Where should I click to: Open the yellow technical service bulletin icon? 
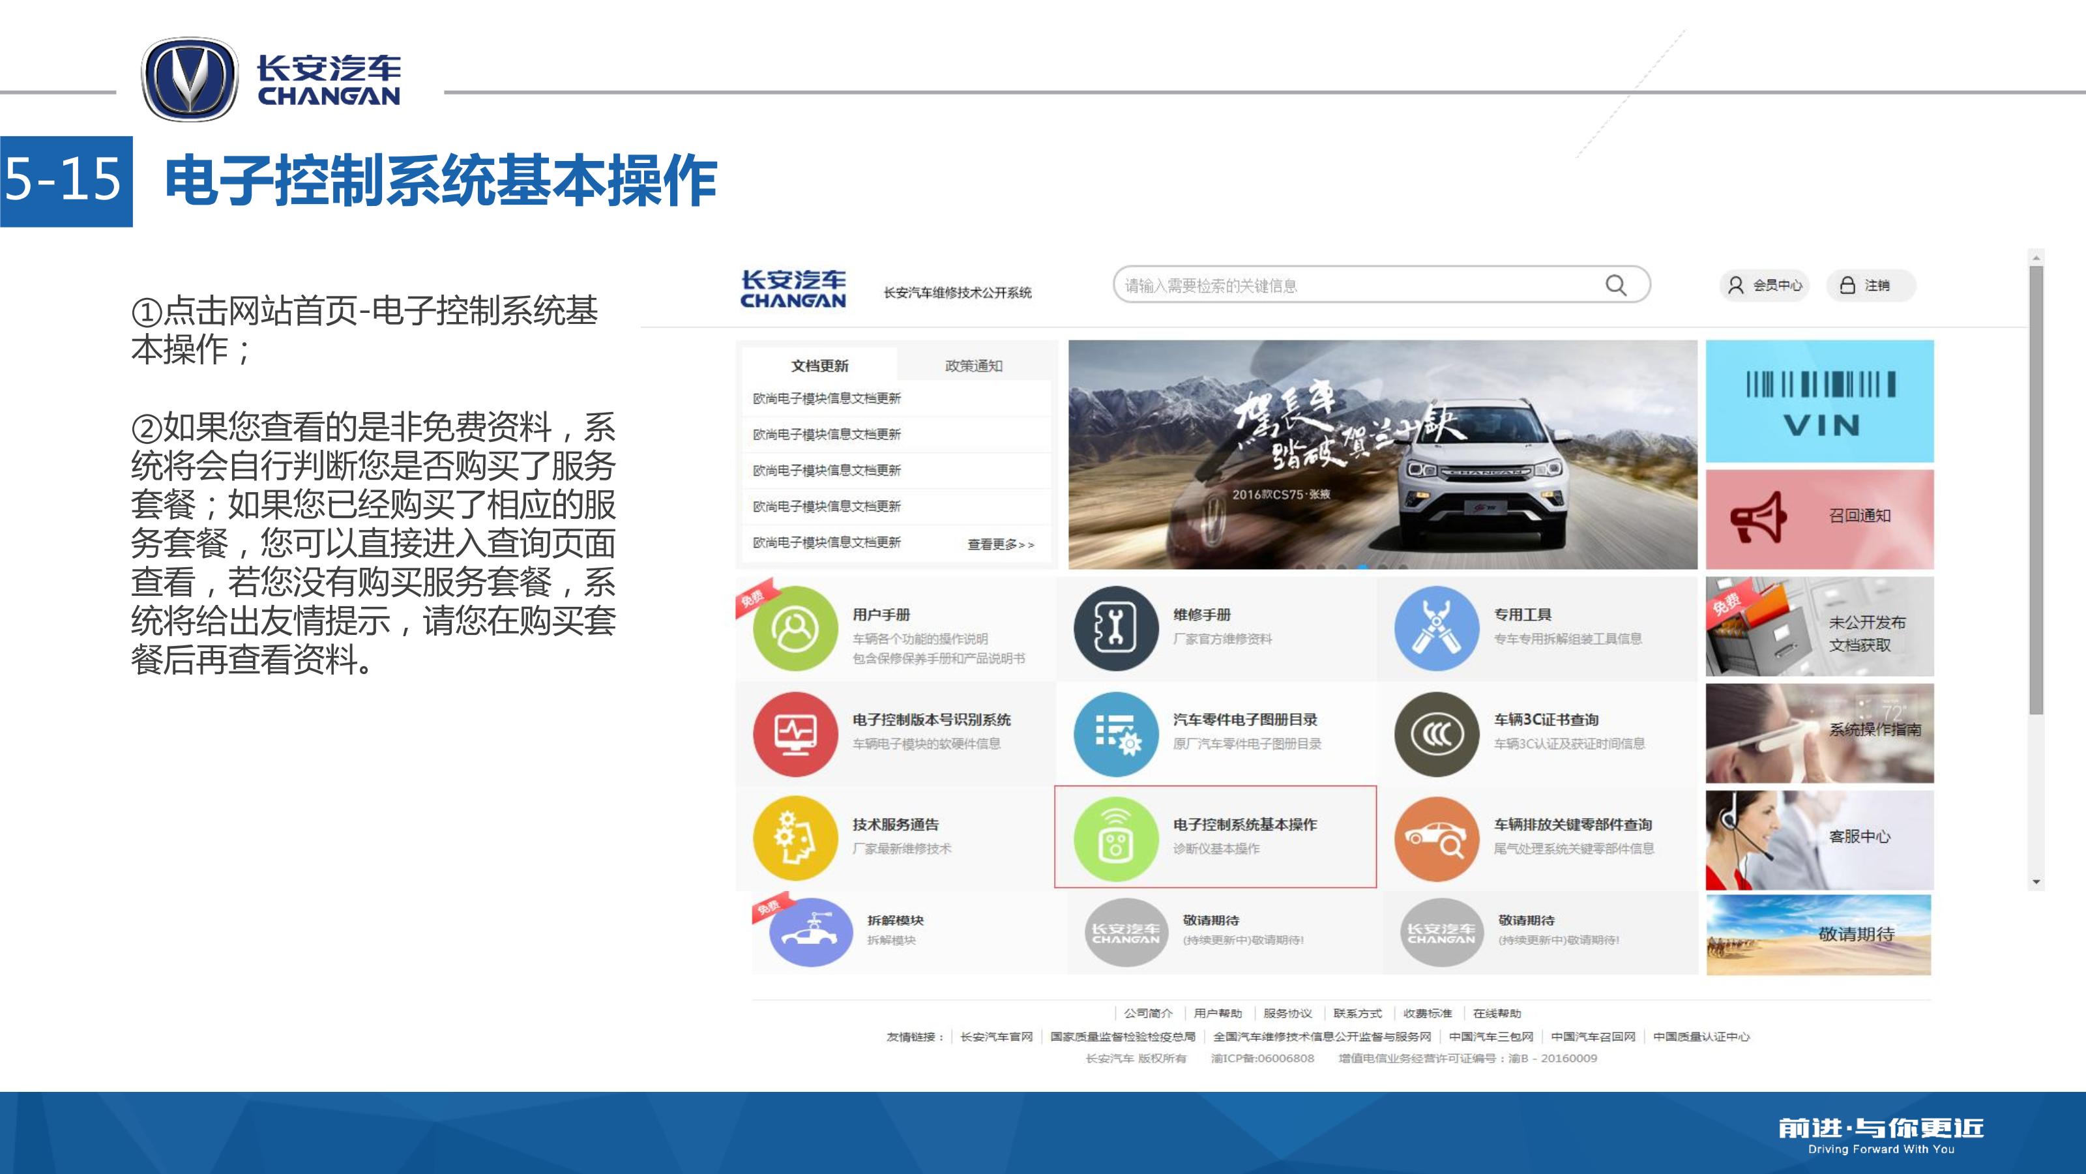(795, 838)
